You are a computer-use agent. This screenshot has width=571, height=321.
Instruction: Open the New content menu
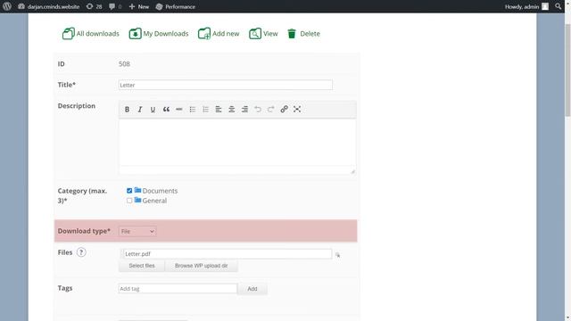coord(139,6)
